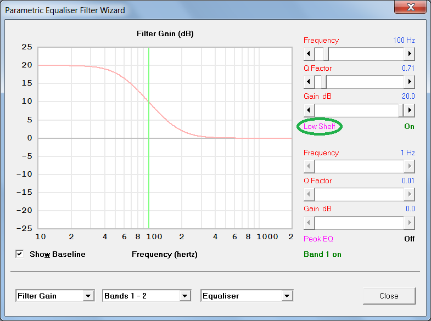Click the 0.01 Q Factor value
Image resolution: width=431 pixels, height=321 pixels.
408,181
